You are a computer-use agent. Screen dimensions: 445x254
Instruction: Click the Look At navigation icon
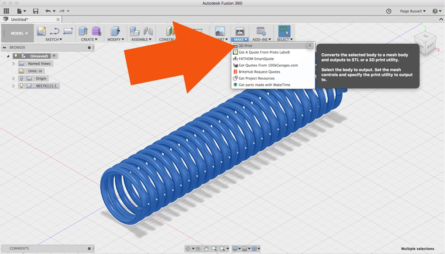tap(198, 248)
